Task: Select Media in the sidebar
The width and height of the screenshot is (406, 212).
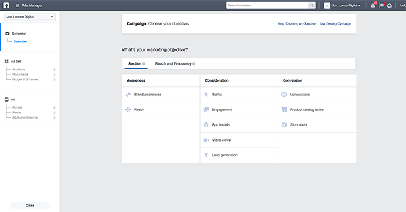Action: [16, 113]
